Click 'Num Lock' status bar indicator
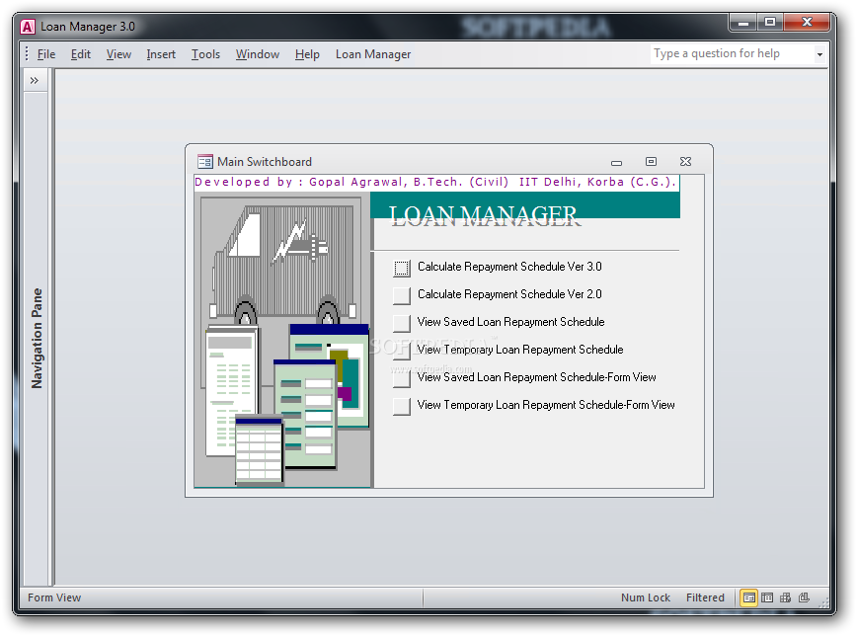Viewport: 857px width, 636px height. click(x=646, y=597)
